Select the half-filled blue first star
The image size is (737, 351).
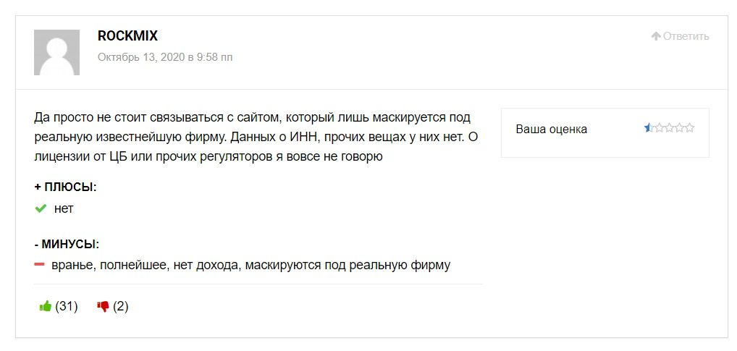(x=649, y=129)
